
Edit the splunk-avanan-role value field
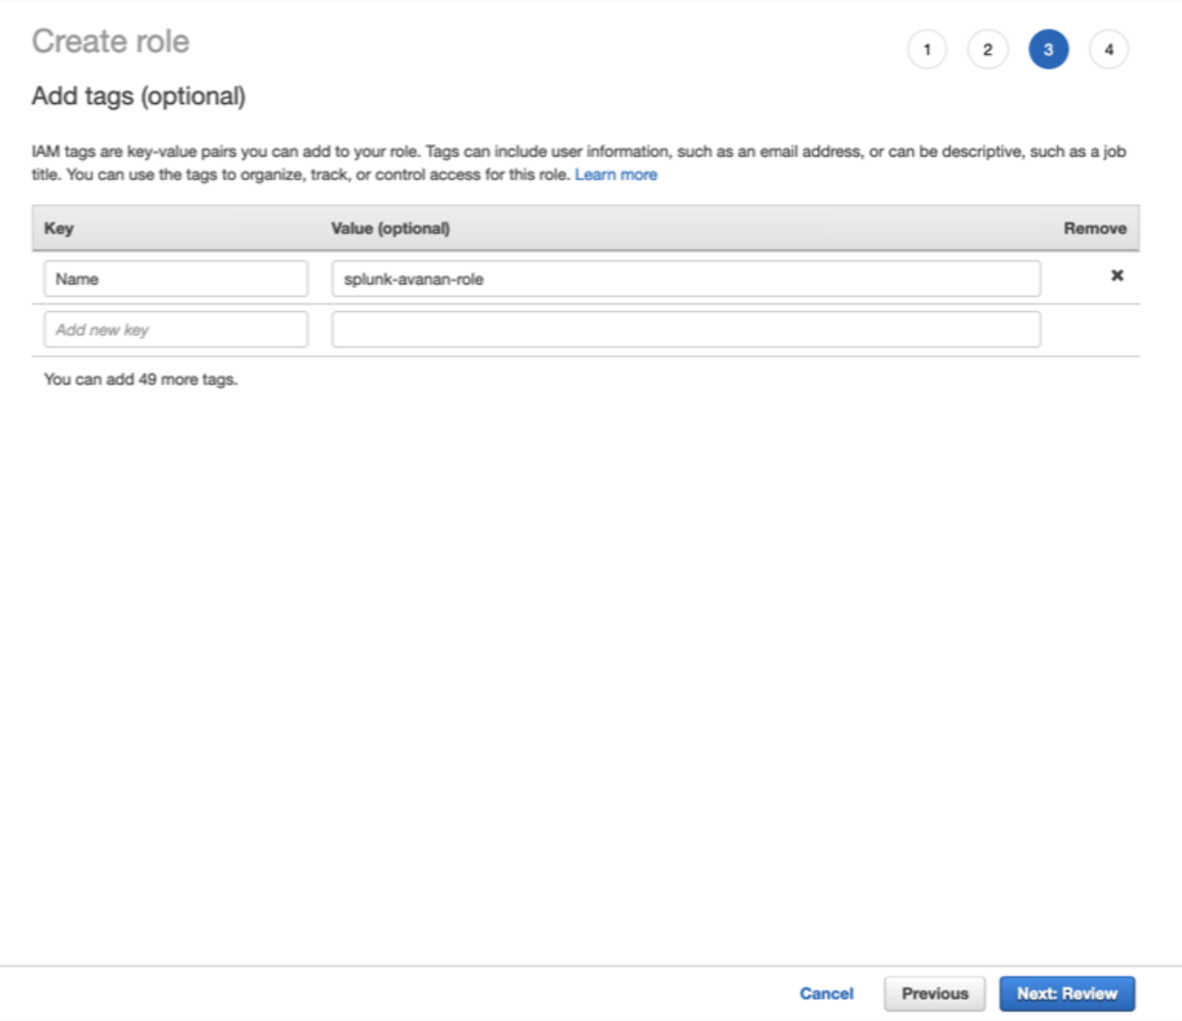(686, 279)
